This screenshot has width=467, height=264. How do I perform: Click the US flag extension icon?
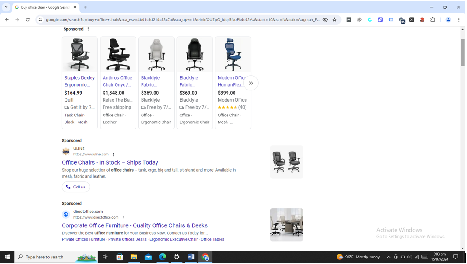(x=402, y=20)
